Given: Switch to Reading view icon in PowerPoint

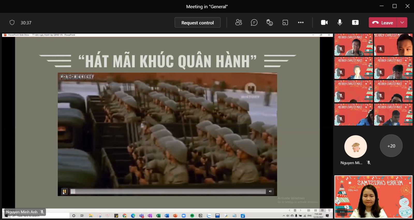Looking at the screenshot, I should [x=322, y=210].
